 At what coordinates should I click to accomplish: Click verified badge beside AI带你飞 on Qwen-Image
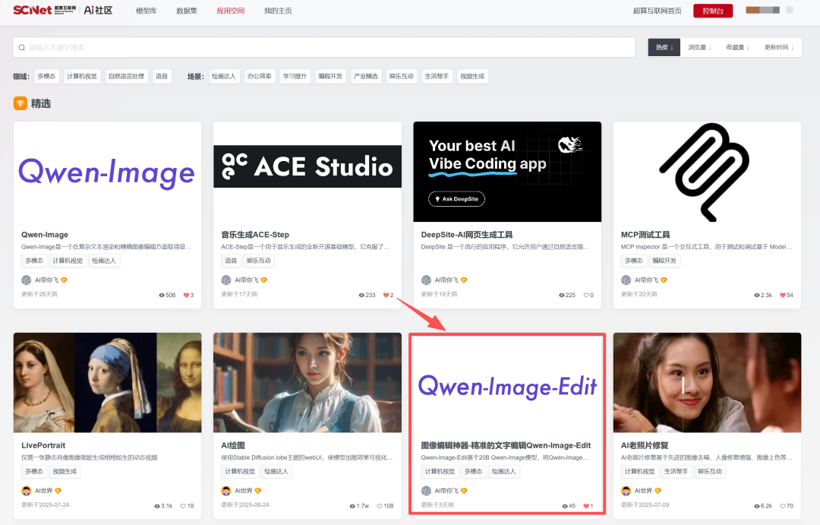point(64,280)
